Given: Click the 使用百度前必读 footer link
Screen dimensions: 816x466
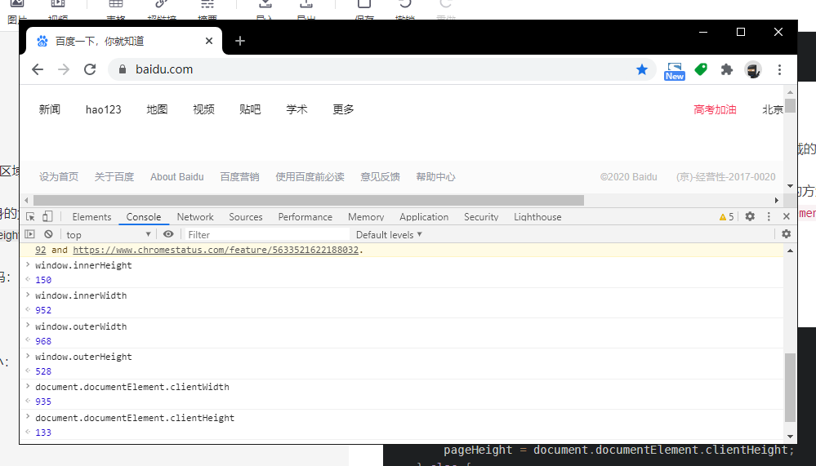Looking at the screenshot, I should pos(310,177).
